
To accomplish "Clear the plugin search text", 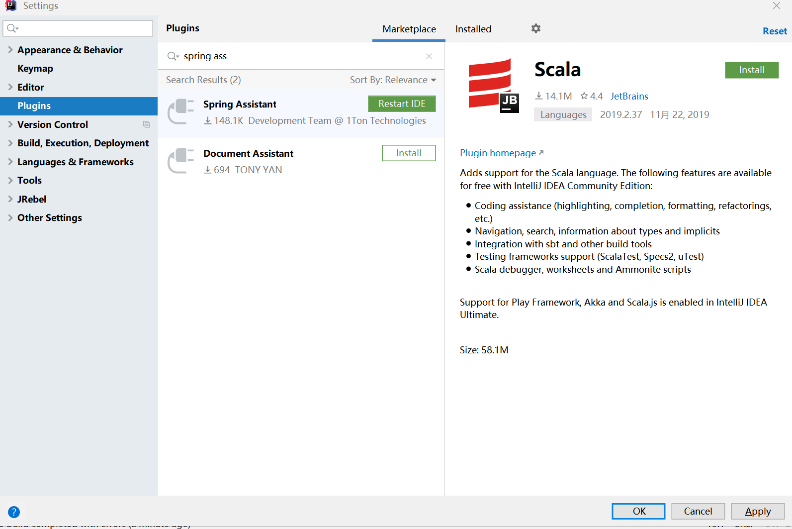I will pyautogui.click(x=429, y=56).
